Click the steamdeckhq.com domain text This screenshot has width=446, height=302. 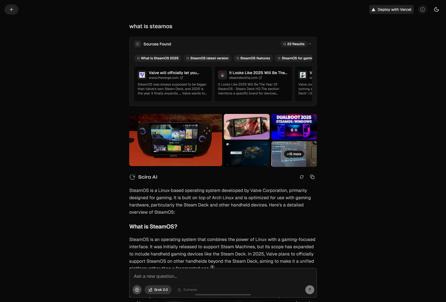pyautogui.click(x=243, y=78)
